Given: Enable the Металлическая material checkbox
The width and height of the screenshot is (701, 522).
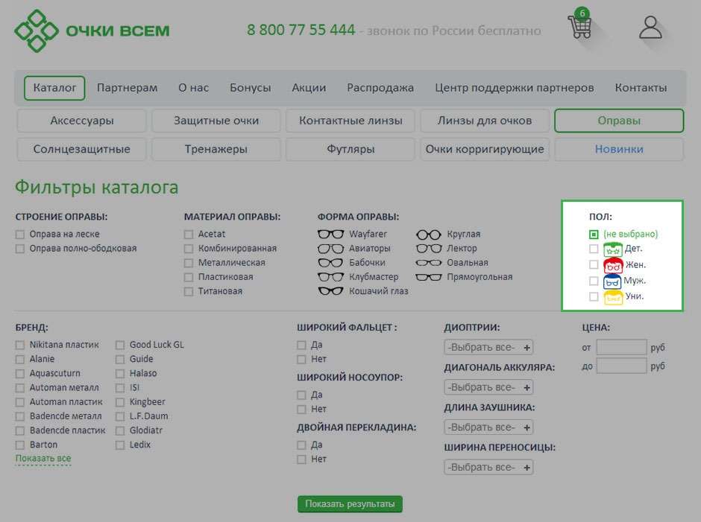Looking at the screenshot, I should click(x=189, y=263).
